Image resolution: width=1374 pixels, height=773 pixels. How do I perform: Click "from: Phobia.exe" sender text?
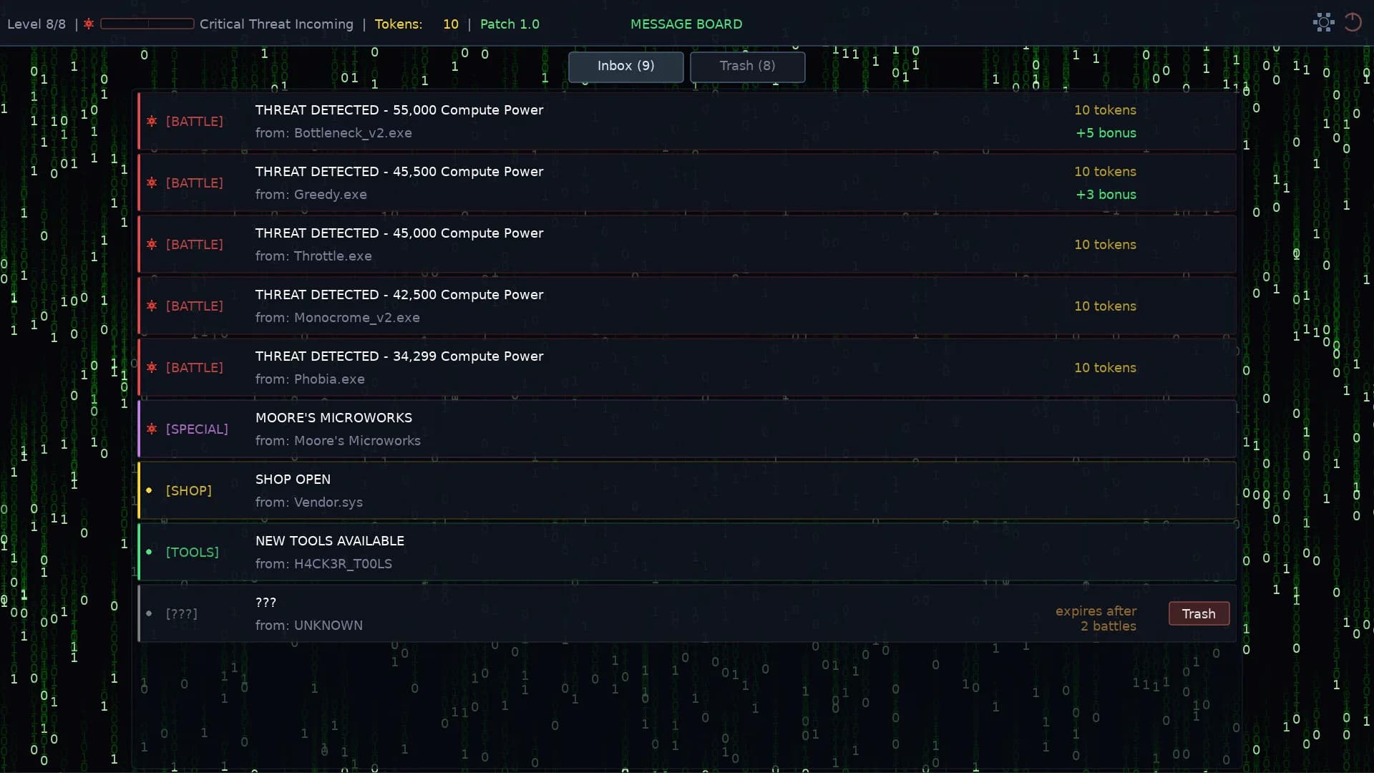click(x=310, y=379)
